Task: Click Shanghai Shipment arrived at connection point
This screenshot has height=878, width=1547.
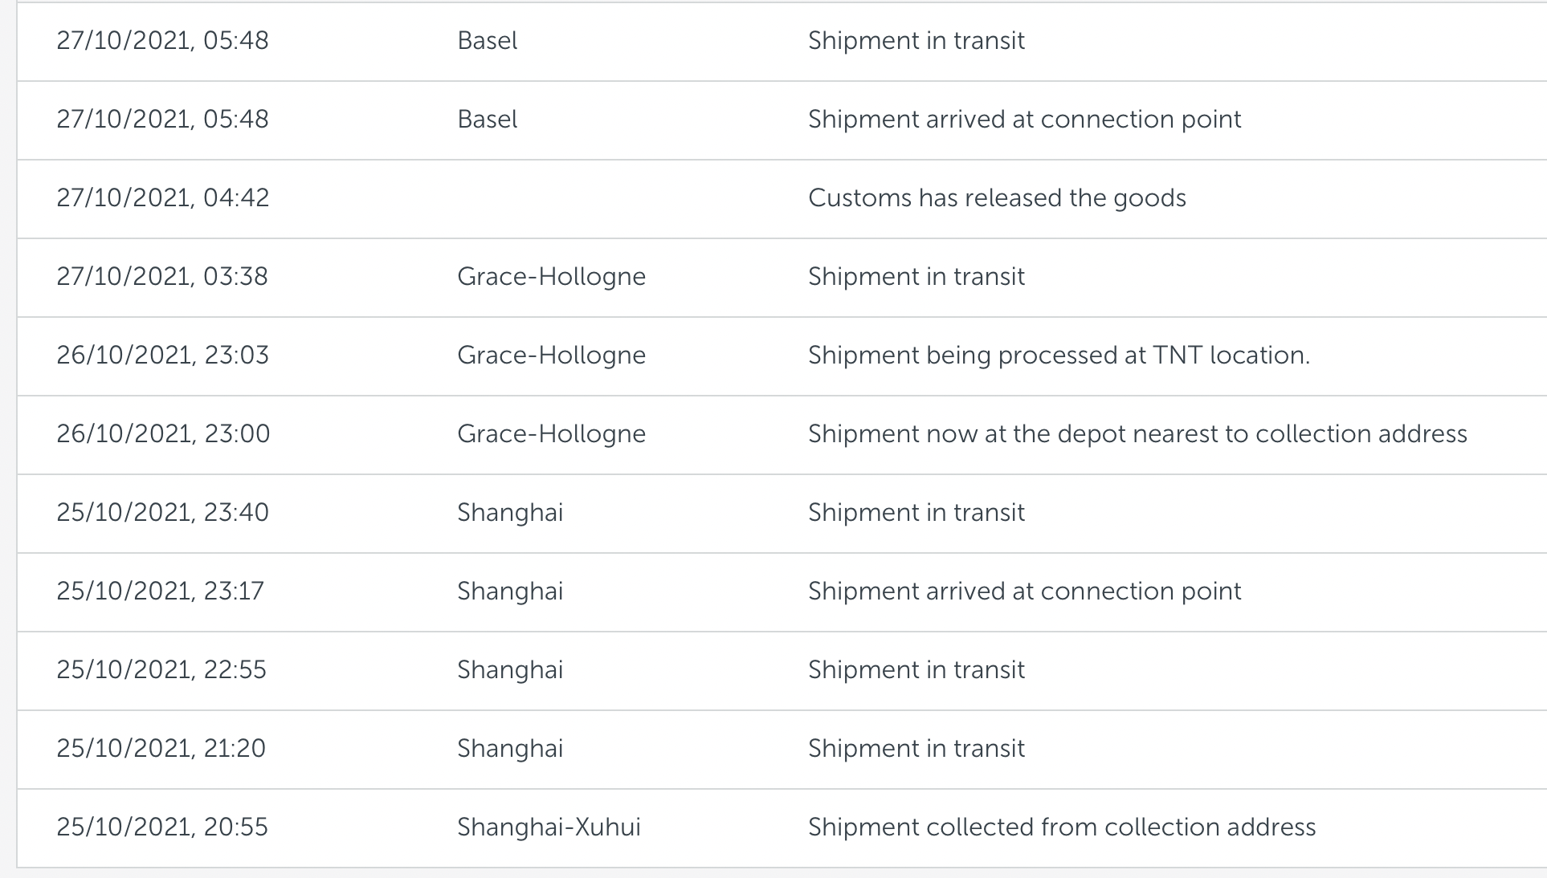Action: coord(1024,591)
